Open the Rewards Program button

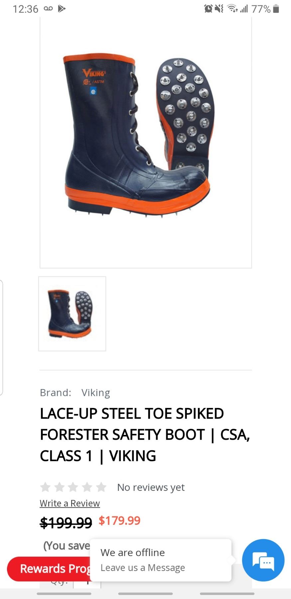tap(49, 569)
